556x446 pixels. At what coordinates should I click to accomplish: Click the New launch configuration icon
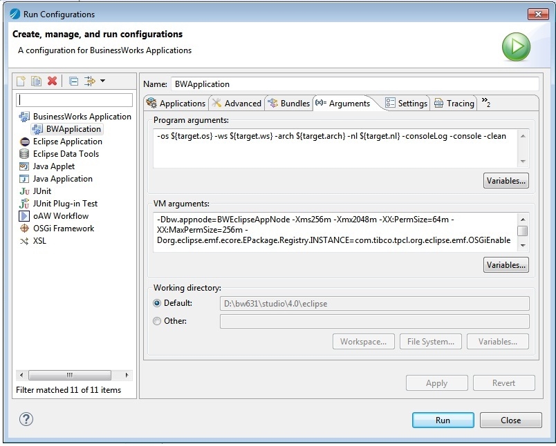[x=21, y=81]
